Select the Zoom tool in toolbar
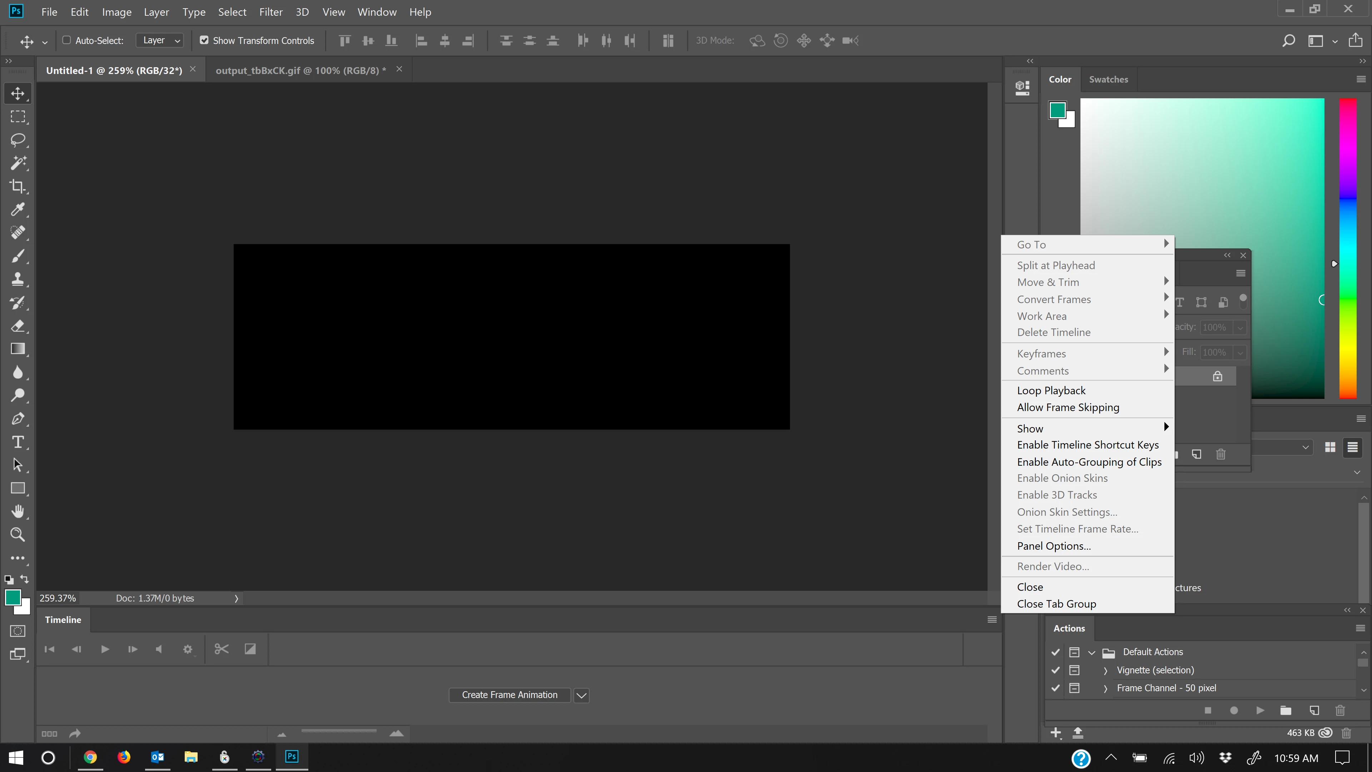Screen dimensions: 1372x772 [x=18, y=534]
